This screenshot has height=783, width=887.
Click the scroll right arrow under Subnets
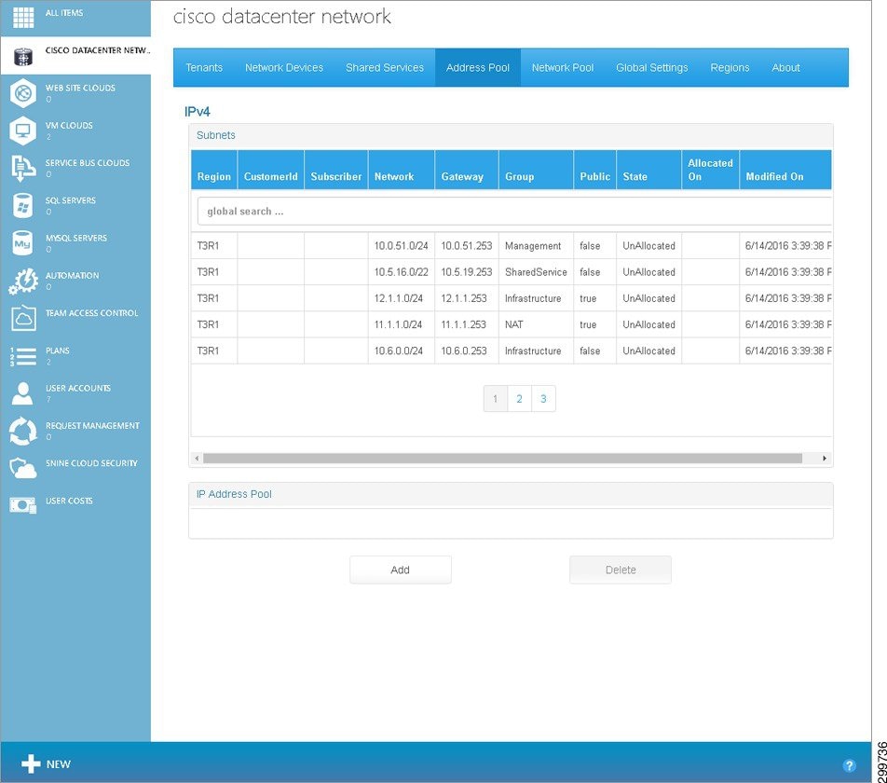click(x=825, y=459)
